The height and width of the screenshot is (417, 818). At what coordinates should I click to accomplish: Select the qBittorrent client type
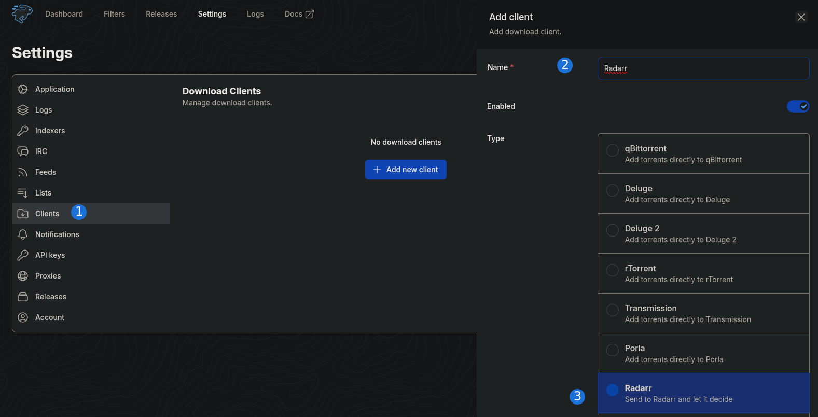703,154
